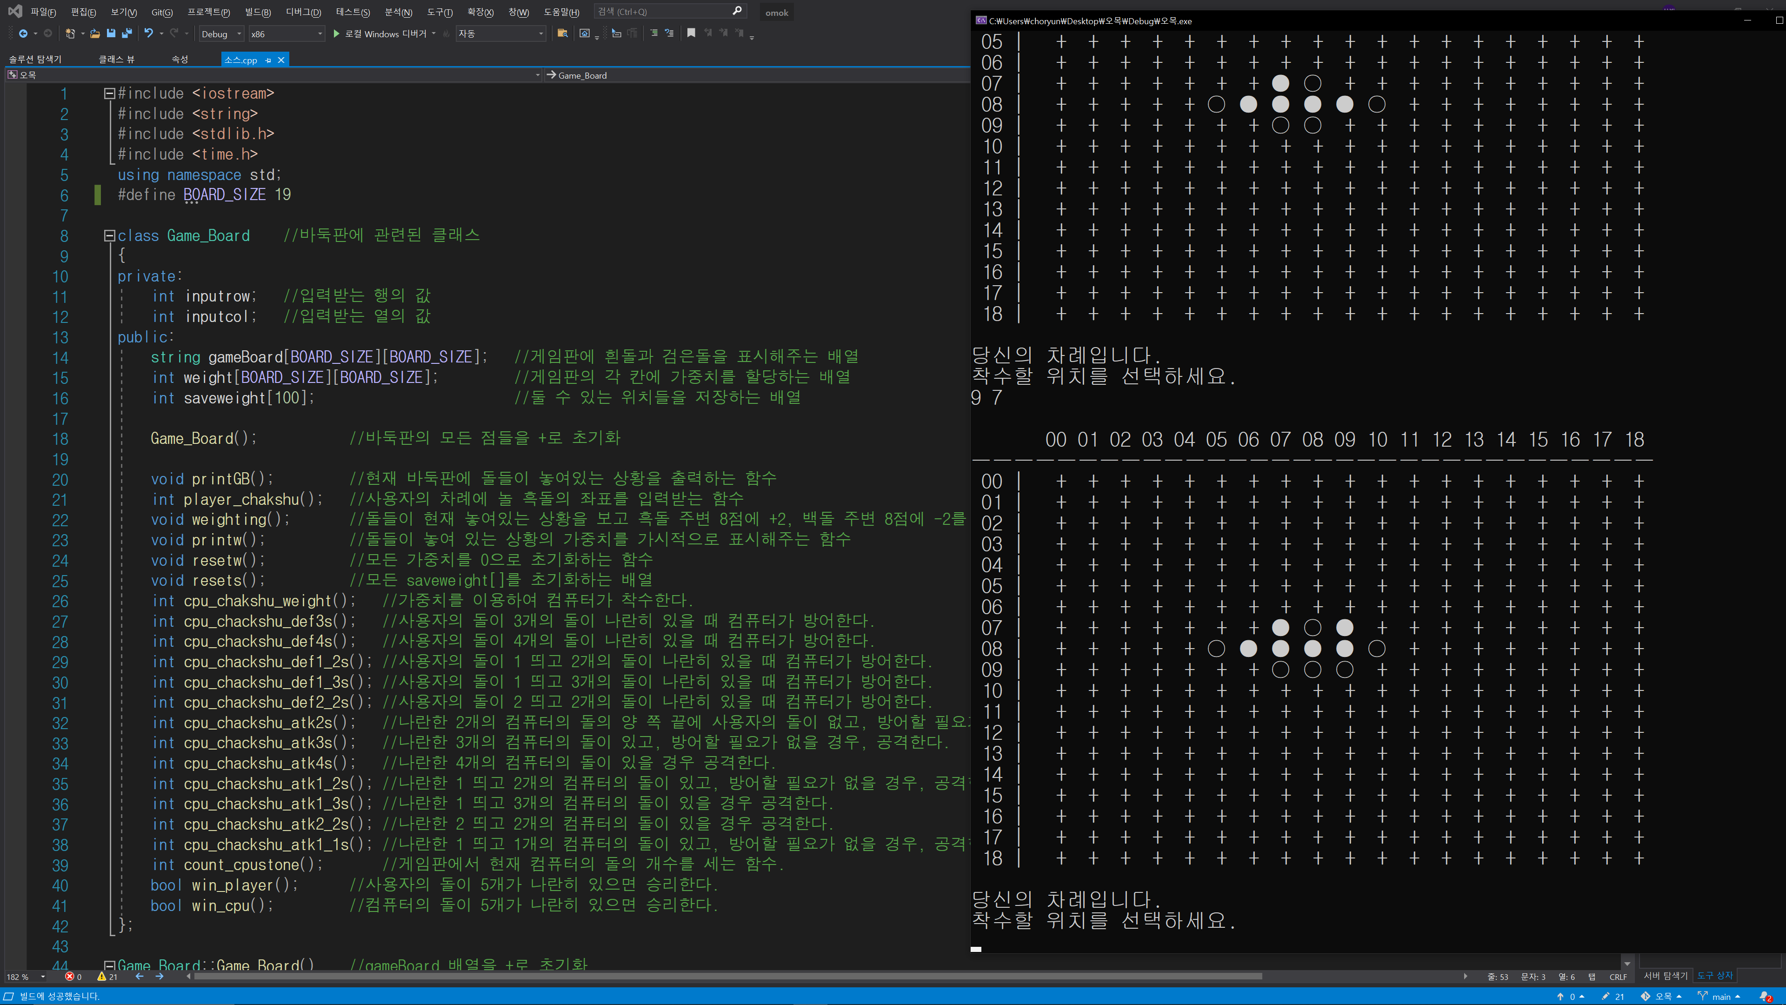Open the 서버 탐색기 panel

tap(1666, 976)
